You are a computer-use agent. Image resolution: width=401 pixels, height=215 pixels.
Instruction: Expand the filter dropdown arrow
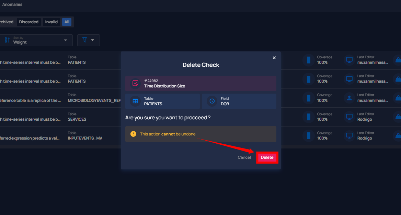click(x=93, y=40)
